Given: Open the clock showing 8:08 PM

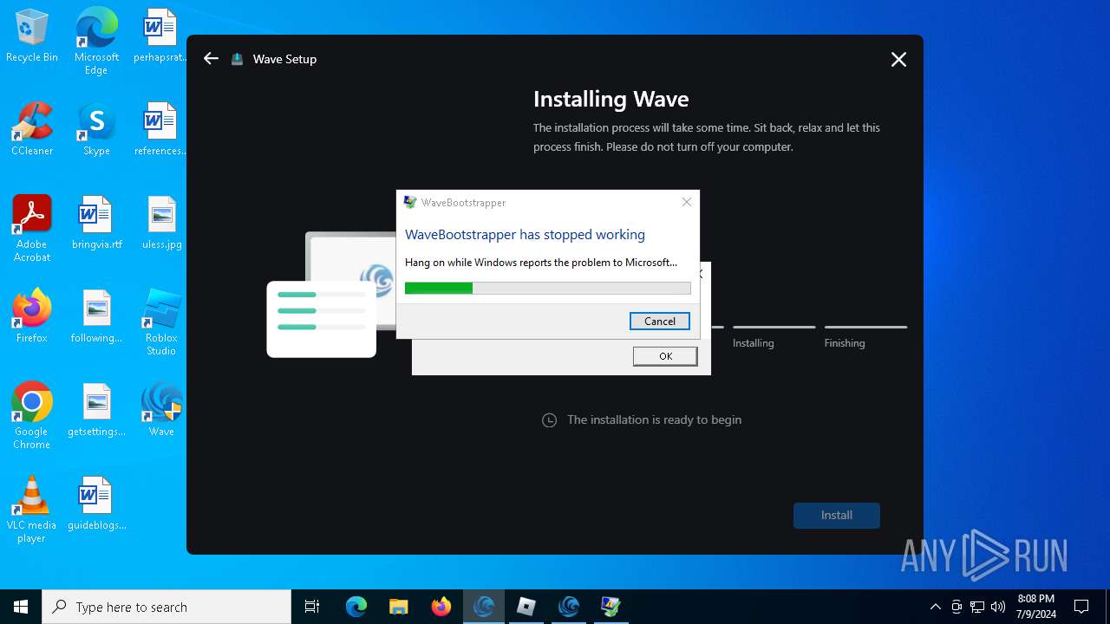Looking at the screenshot, I should [x=1036, y=607].
